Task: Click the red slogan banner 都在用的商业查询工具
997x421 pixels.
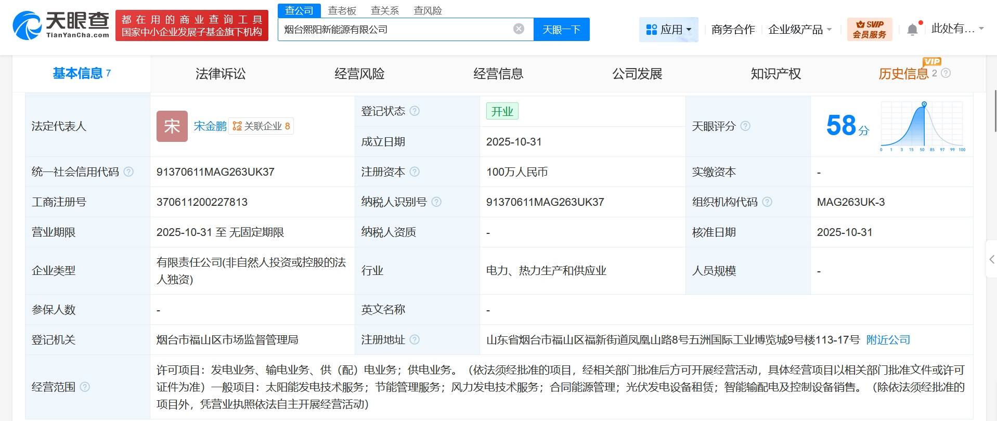Action: click(x=192, y=25)
